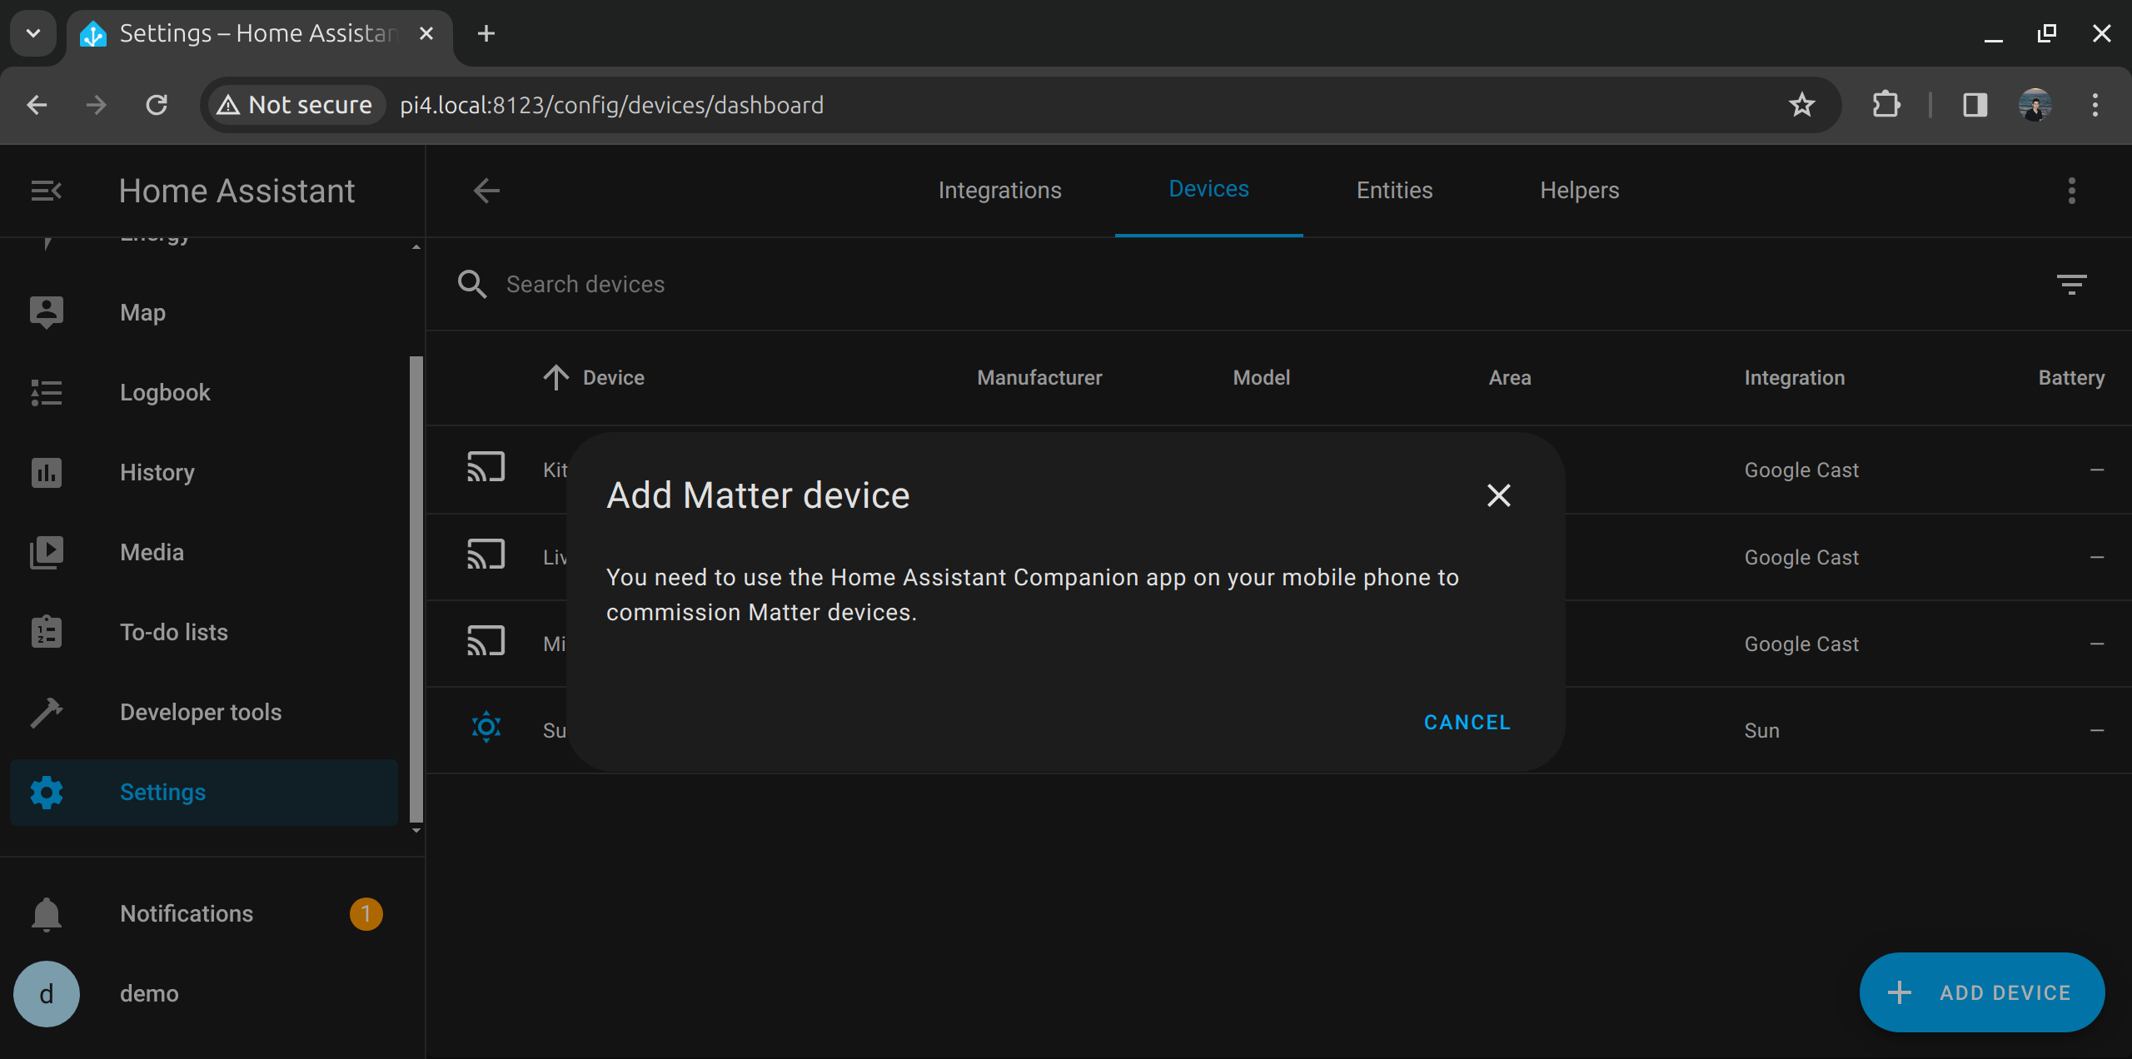2132x1059 pixels.
Task: Bookmark the current page with the star
Action: point(1801,105)
